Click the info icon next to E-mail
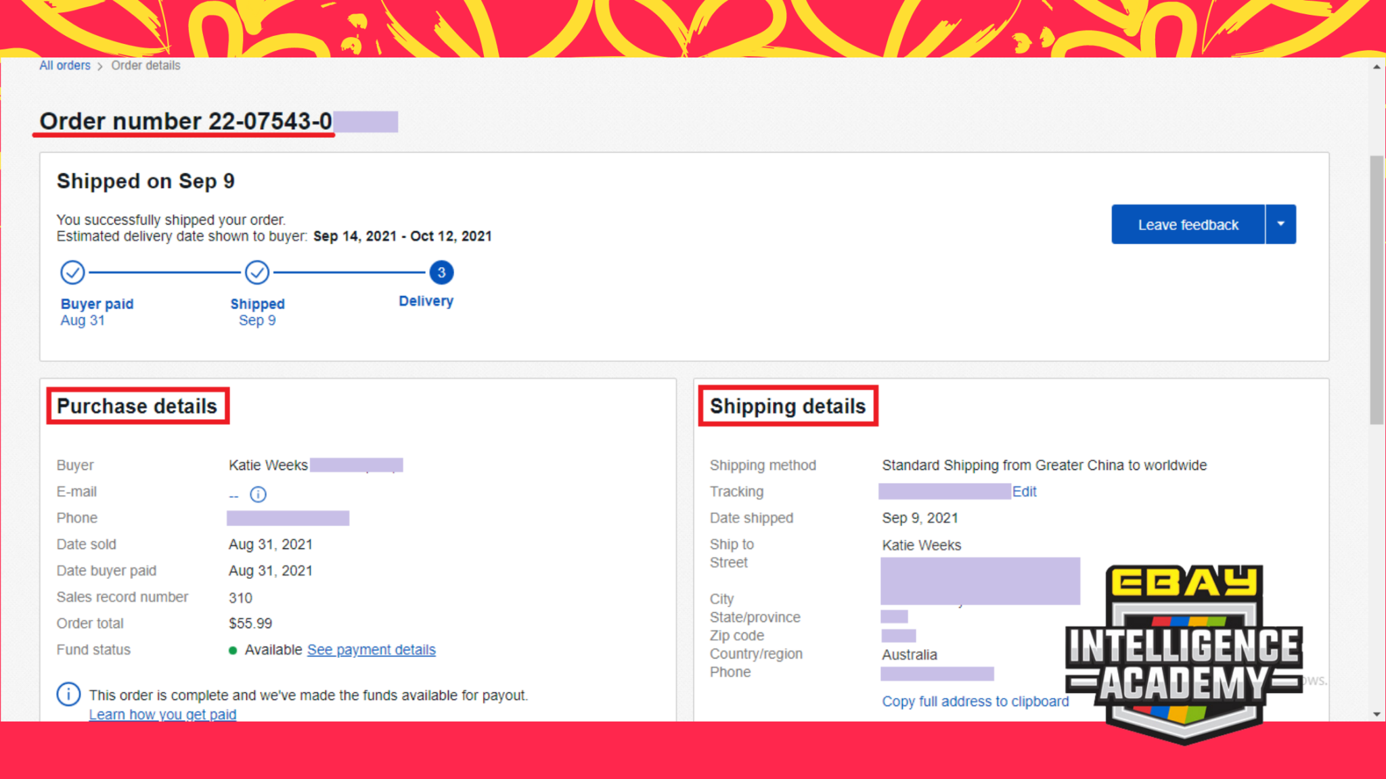 point(258,495)
